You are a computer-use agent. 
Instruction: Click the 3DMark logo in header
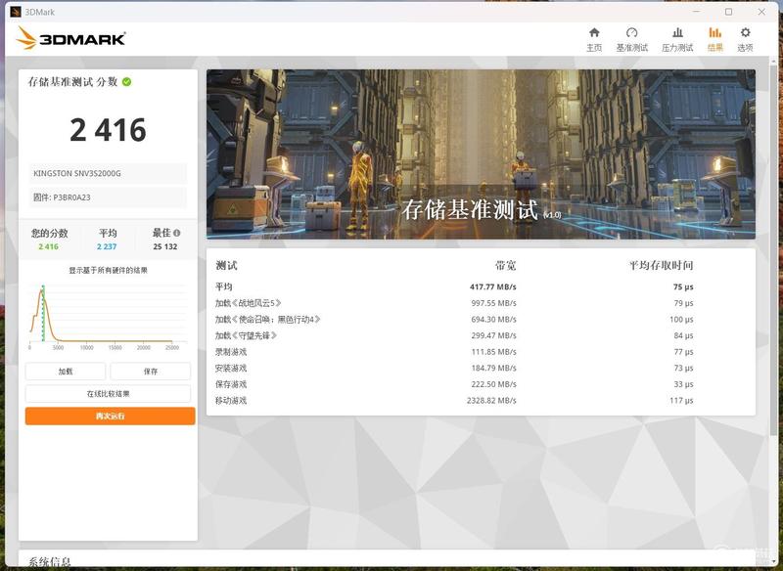point(70,38)
